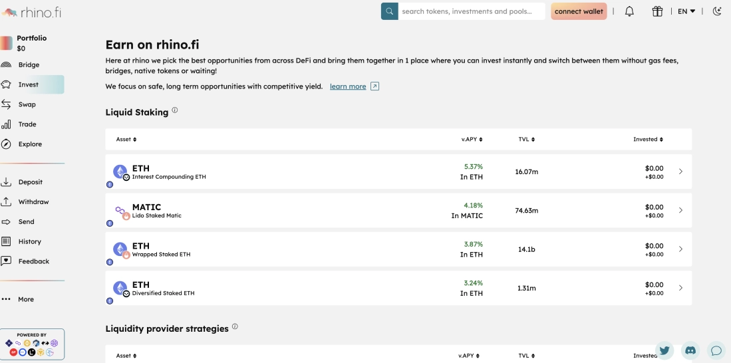Viewport: 731px width, 363px height.
Task: Click the search magnifier icon
Action: pyautogui.click(x=389, y=11)
